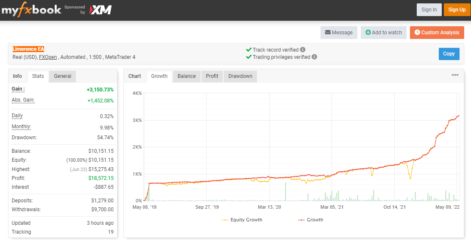
Task: Toggle the Equity Growth legend series
Action: click(x=242, y=220)
